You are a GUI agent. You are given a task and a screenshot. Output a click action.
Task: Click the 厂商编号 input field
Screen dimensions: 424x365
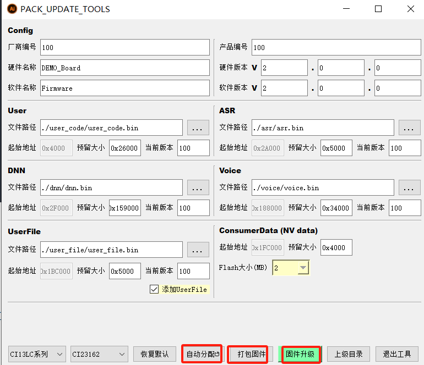[x=124, y=47]
